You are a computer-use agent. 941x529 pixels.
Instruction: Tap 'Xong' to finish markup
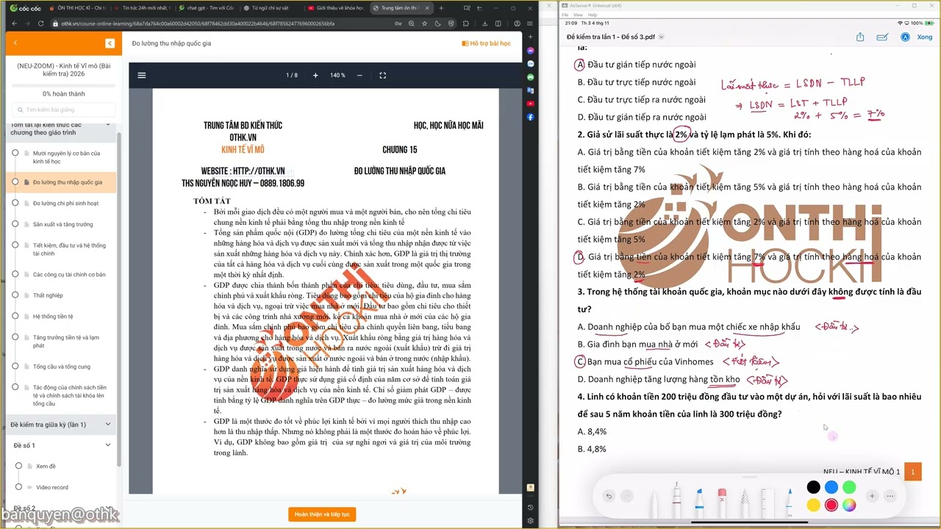pyautogui.click(x=924, y=37)
